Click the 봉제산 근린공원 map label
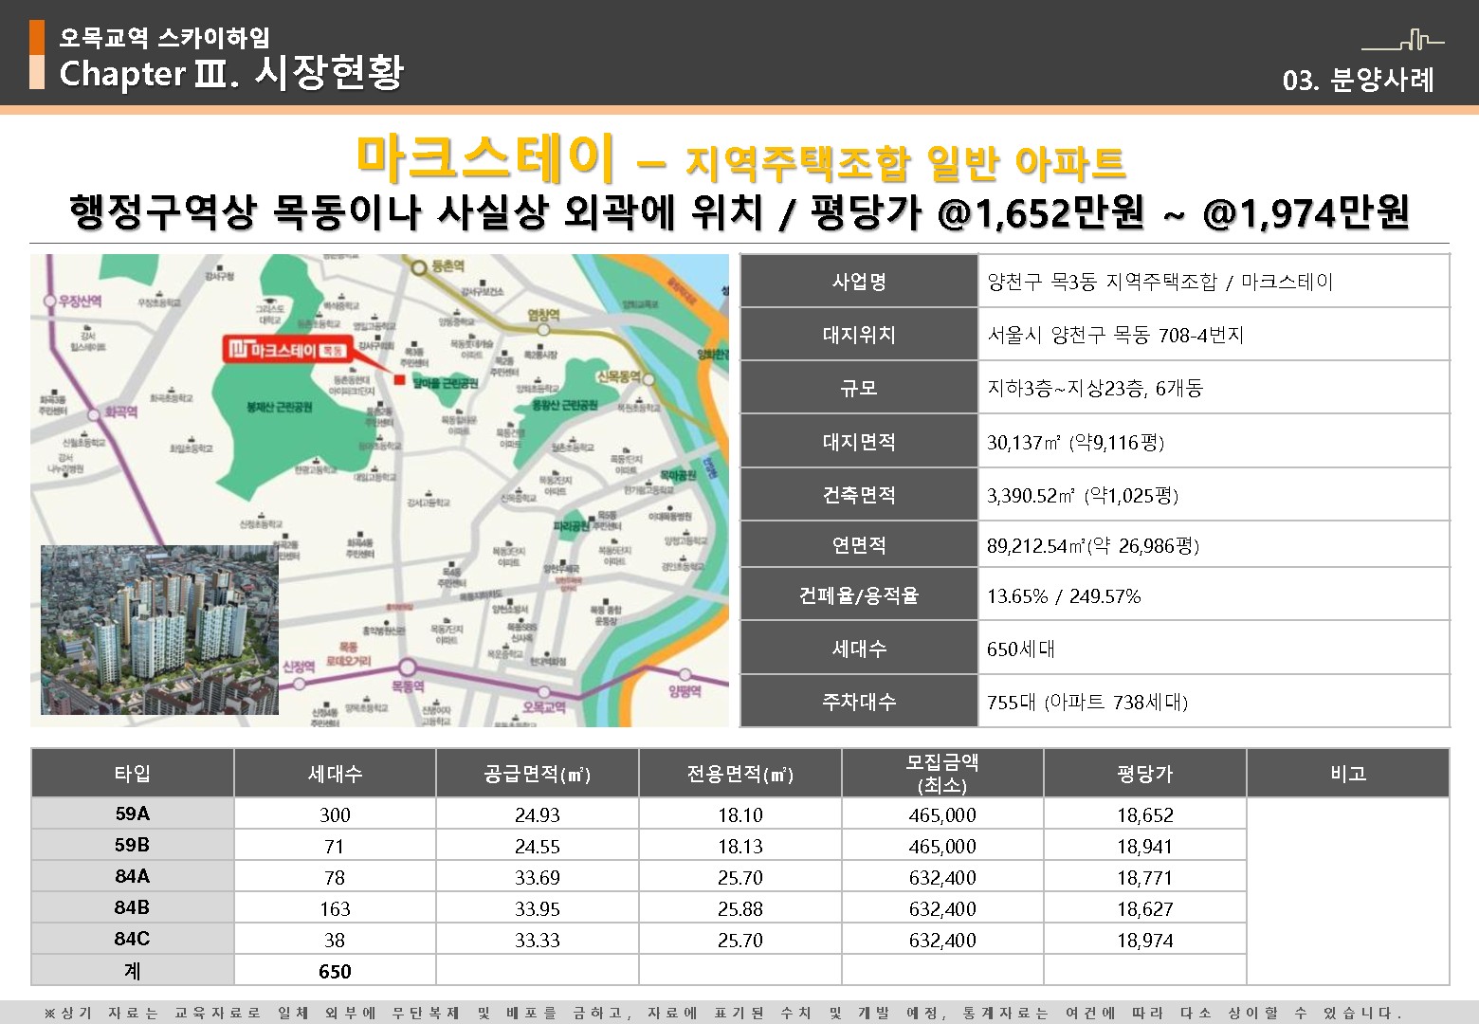Screen dimensions: 1479x1024 click(279, 407)
